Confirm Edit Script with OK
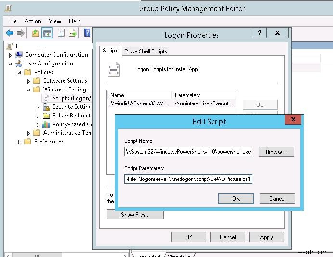The width and height of the screenshot is (333, 257). (236, 199)
